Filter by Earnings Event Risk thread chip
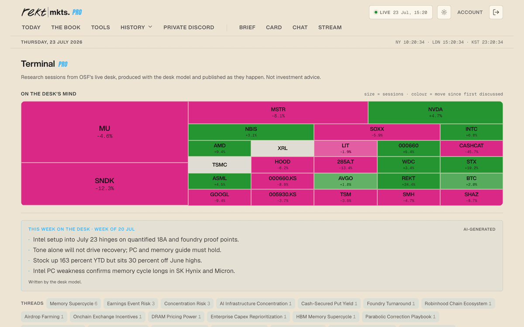The width and height of the screenshot is (524, 327). 131,303
